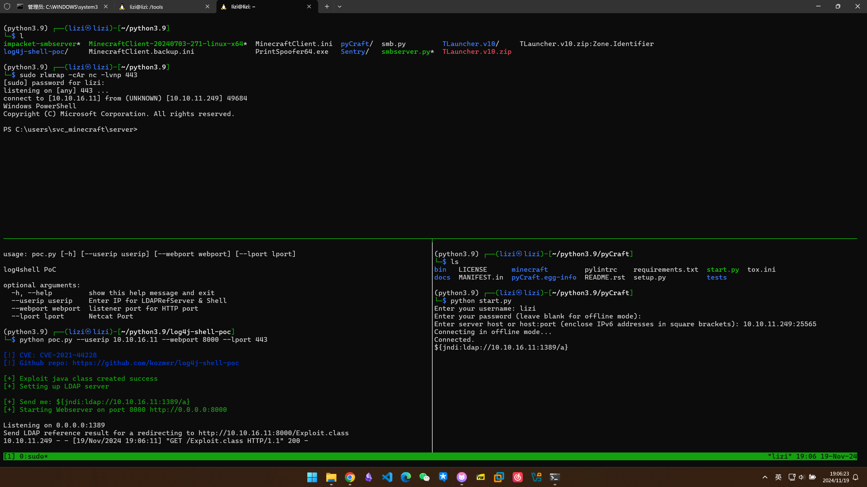Open a new terminal tab
This screenshot has width=867, height=487.
(327, 6)
